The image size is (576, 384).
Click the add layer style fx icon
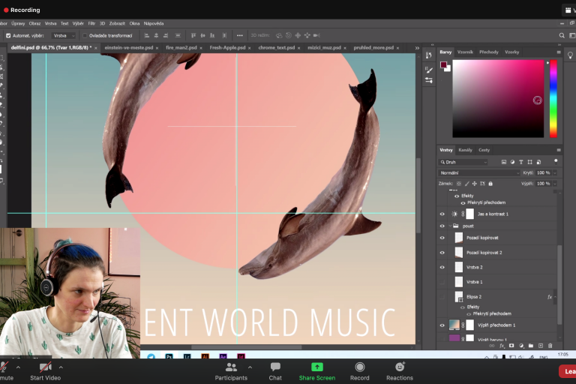point(502,346)
